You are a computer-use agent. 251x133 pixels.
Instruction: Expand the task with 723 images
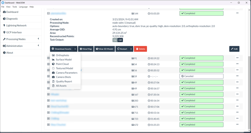pyautogui.click(x=48, y=119)
